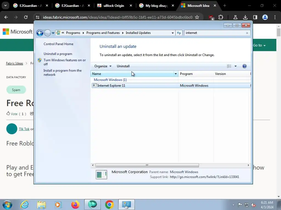Click the "Microsoft Windows" program cell

click(194, 86)
